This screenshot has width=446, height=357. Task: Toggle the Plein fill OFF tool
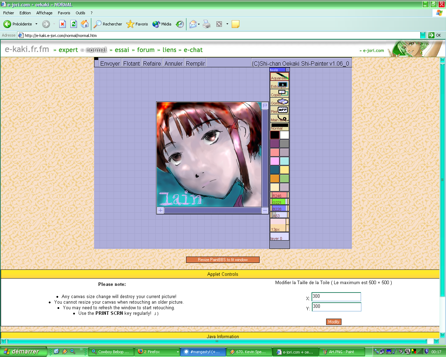[x=279, y=110]
